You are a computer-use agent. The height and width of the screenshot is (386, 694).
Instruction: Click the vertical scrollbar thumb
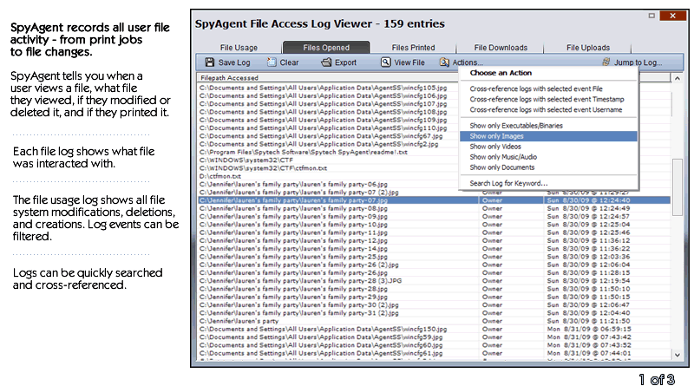point(678,187)
